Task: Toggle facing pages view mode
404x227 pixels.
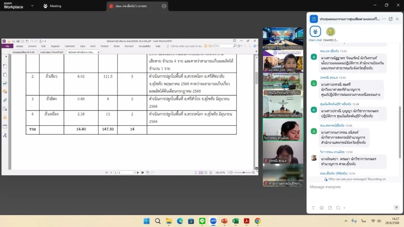Action: (206, 173)
